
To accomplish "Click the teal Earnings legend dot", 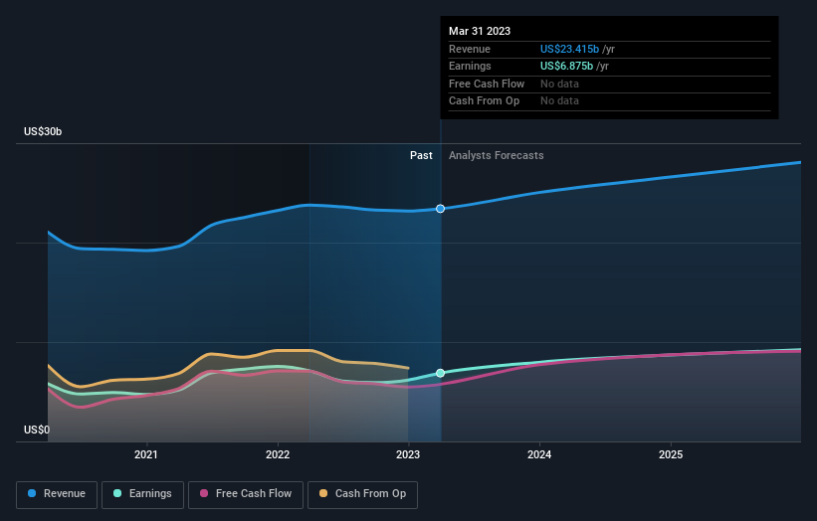I will click(x=117, y=493).
